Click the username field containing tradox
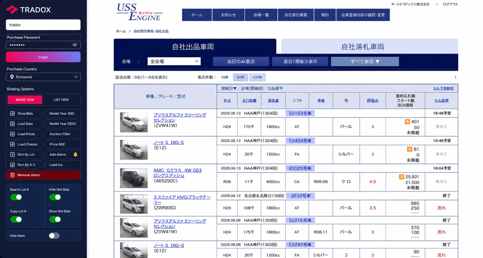 [43, 25]
